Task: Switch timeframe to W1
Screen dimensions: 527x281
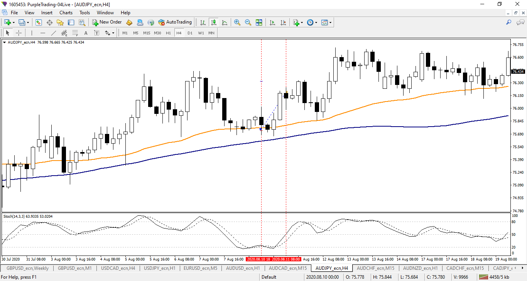Action: [x=201, y=33]
